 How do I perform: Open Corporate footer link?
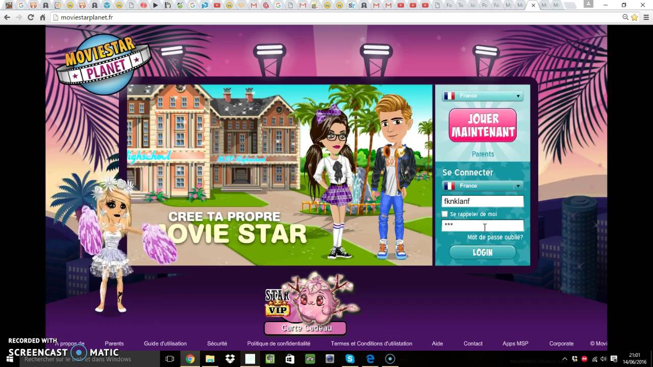(561, 344)
